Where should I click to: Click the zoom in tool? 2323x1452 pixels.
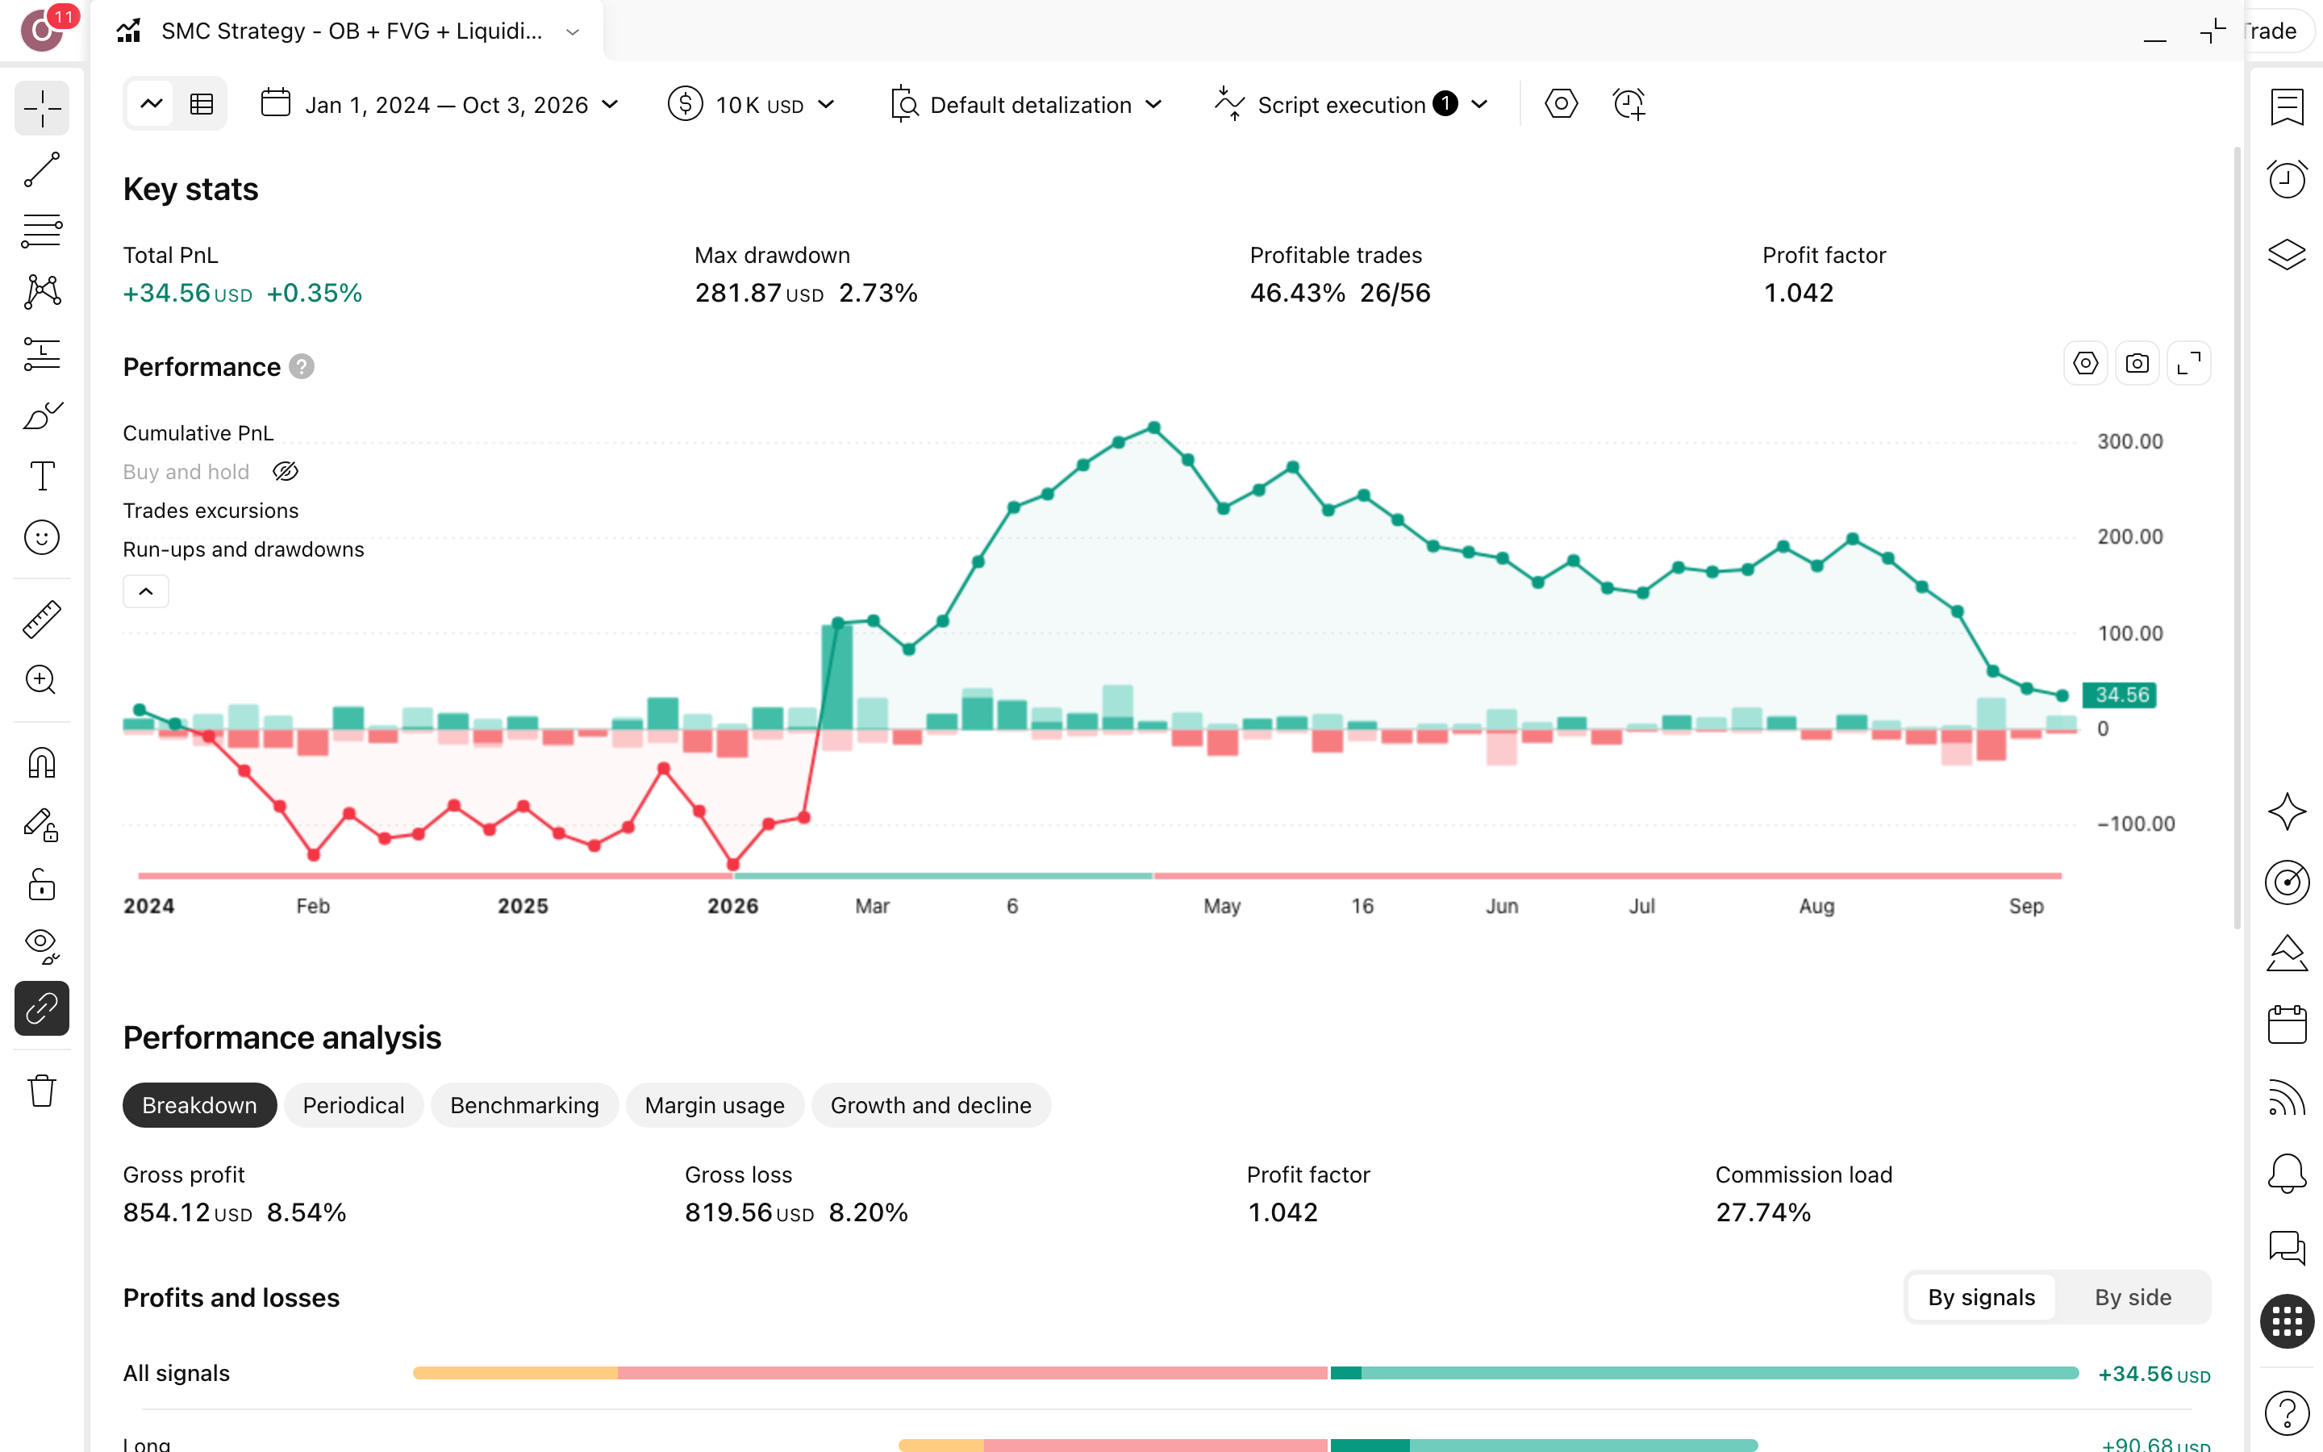point(41,681)
